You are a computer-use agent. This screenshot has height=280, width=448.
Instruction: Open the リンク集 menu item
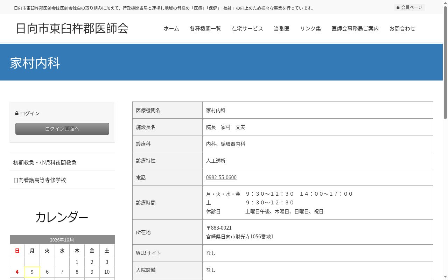[x=310, y=29]
